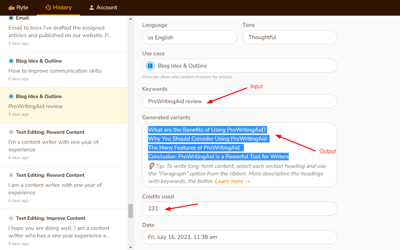Image resolution: width=400 pixels, height=250 pixels.
Task: Open 'How to improve communication skills' history item
Action: click(x=55, y=71)
